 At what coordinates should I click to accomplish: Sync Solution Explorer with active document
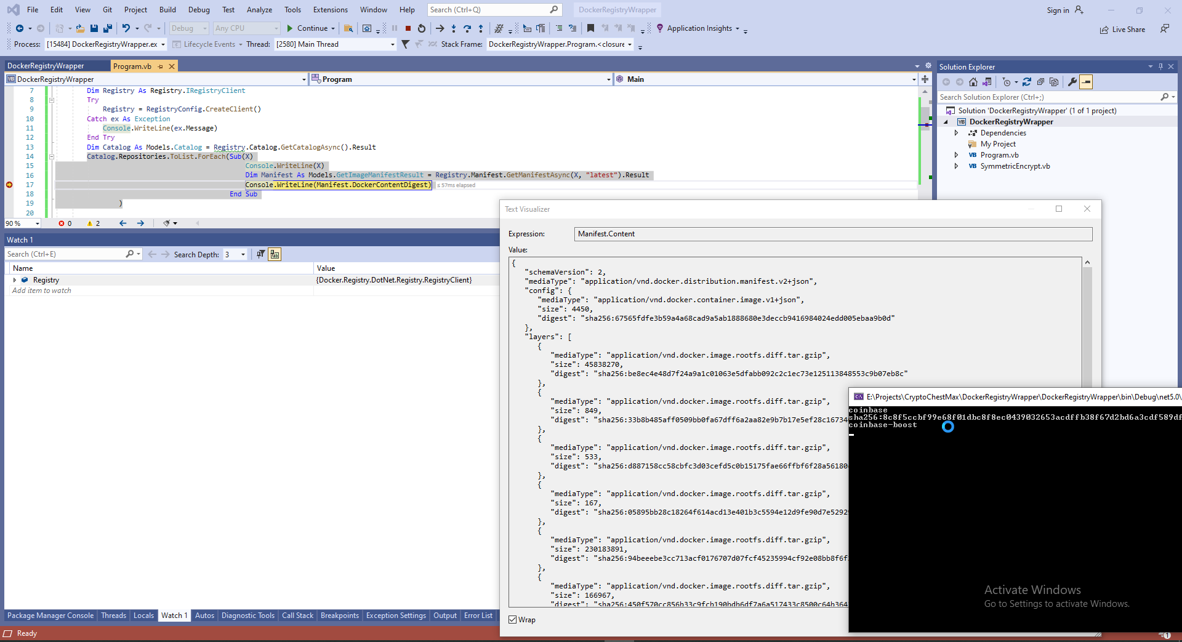coord(1027,82)
